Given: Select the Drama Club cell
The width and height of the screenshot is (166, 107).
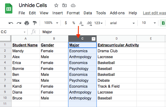Looking at the screenshot, I should point(116,51).
